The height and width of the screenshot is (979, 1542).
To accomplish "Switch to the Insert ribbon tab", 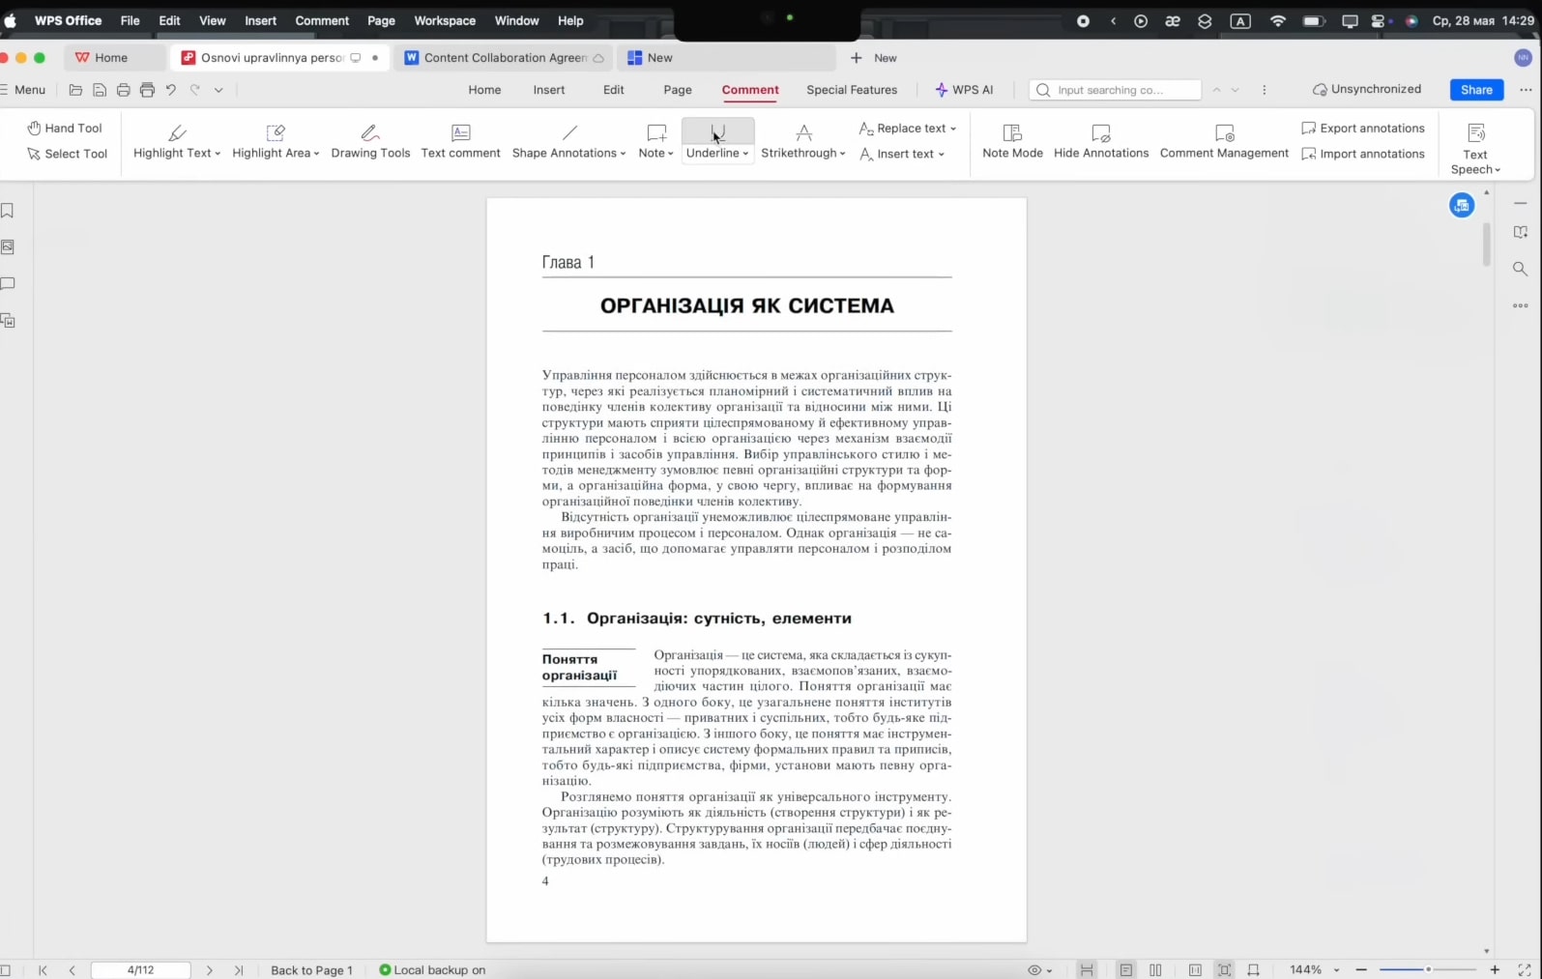I will [x=549, y=90].
